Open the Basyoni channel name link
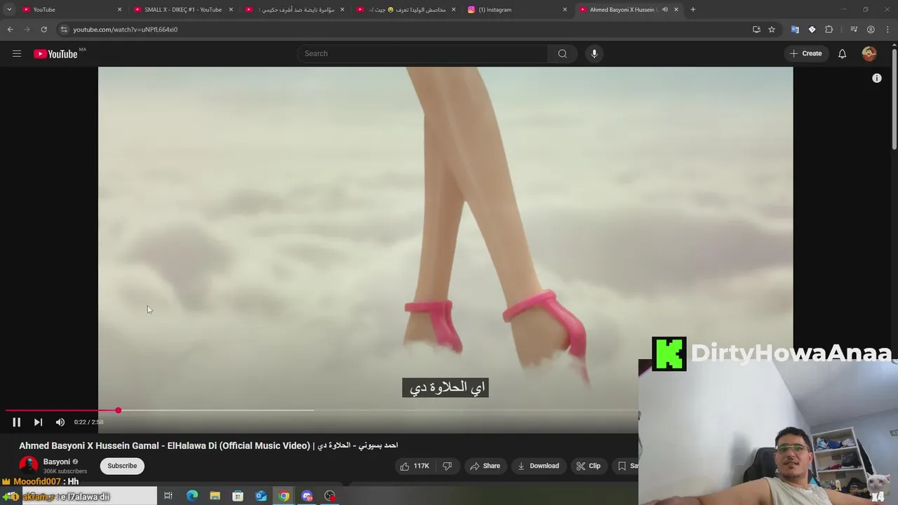The width and height of the screenshot is (898, 505). [x=57, y=462]
